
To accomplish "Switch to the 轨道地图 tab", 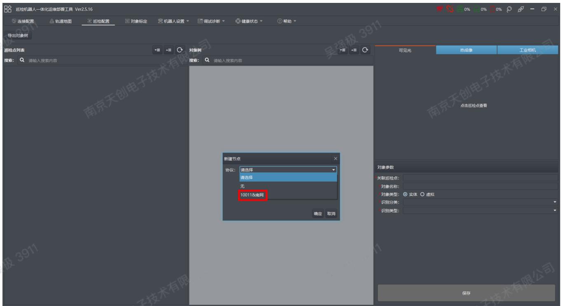I will (60, 21).
